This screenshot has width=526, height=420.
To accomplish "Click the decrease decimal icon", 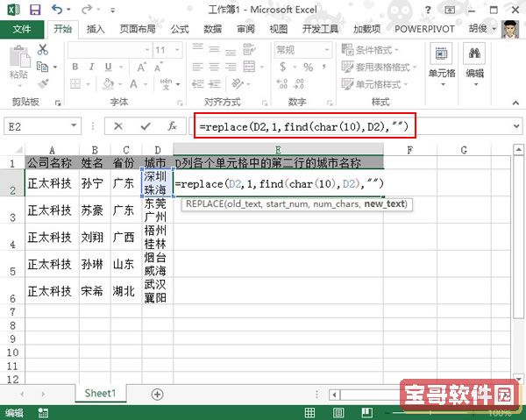I will click(299, 83).
